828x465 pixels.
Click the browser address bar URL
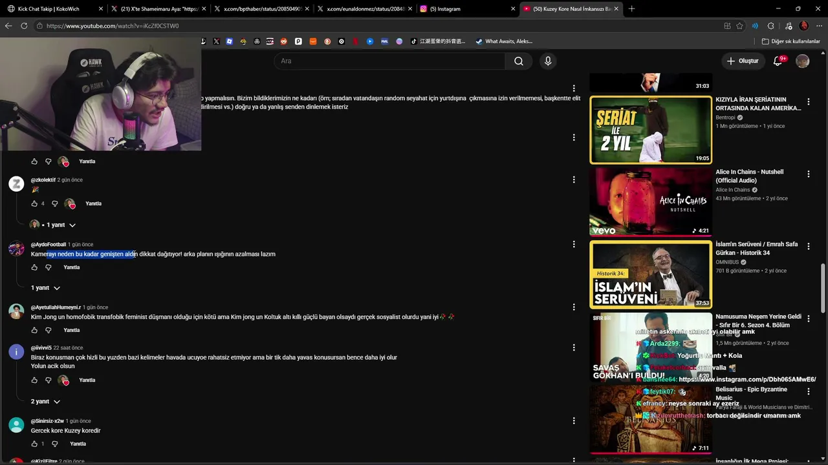[113, 26]
